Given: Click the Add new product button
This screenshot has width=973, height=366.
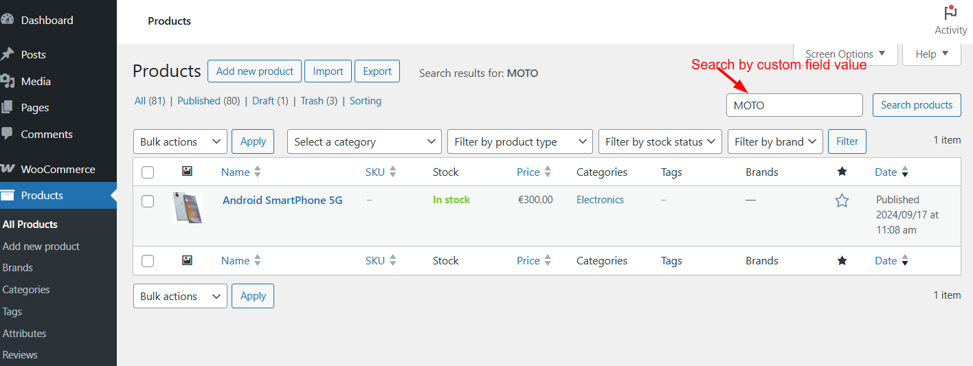Looking at the screenshot, I should pyautogui.click(x=254, y=71).
